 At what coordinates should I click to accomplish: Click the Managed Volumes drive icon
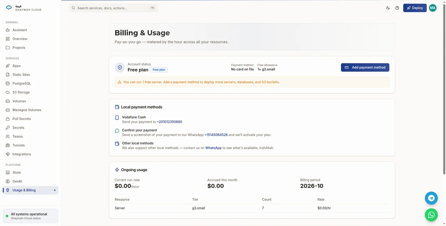[8, 110]
